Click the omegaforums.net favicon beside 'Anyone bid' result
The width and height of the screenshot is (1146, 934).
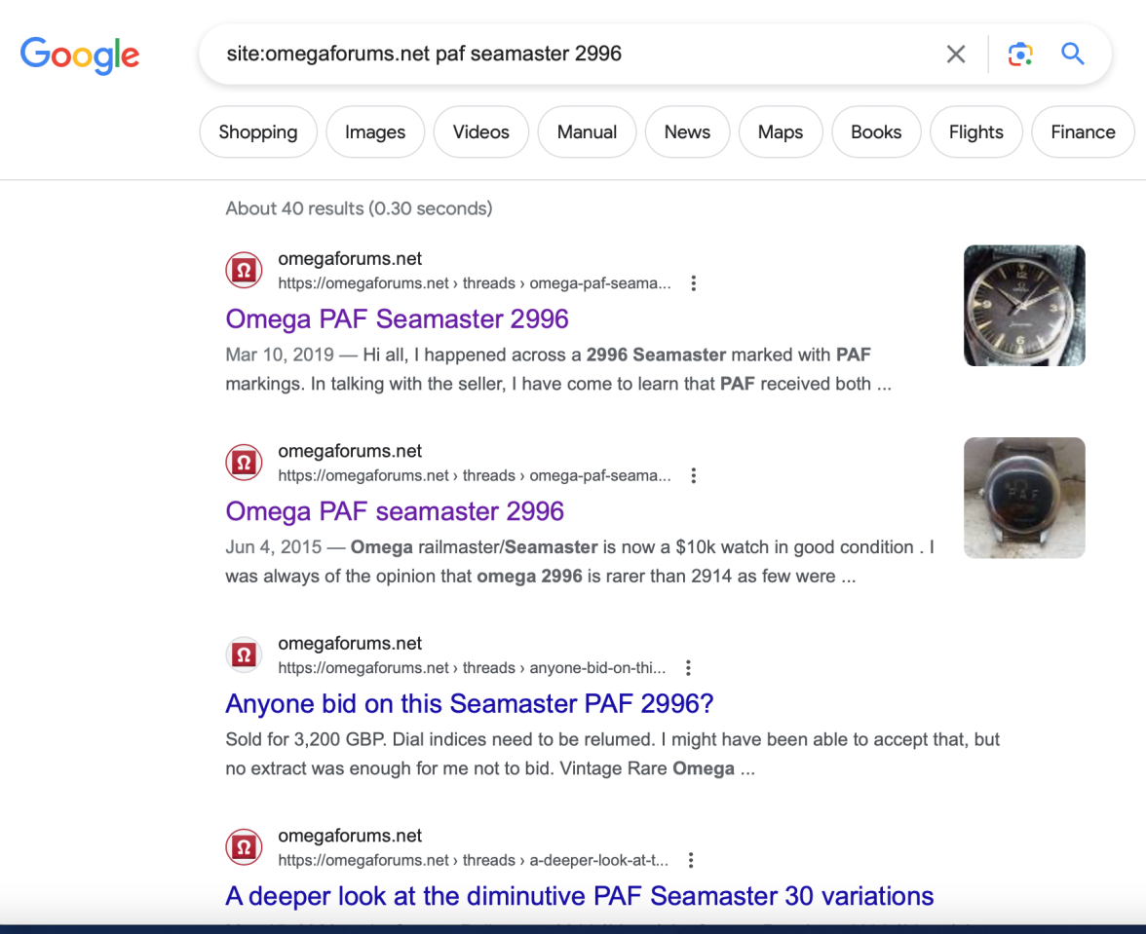[244, 654]
